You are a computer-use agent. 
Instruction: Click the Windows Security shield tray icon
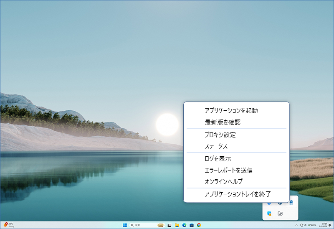tap(269, 214)
